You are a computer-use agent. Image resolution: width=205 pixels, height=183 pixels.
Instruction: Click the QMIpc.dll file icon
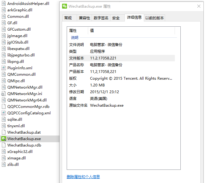pos(4,81)
